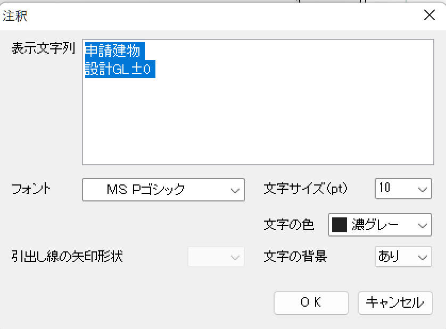Click the disabled 引出し線の矢印形状 dropdown
This screenshot has width=446, height=329.
pyautogui.click(x=216, y=257)
